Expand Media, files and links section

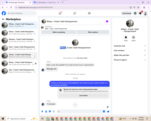click(x=130, y=55)
